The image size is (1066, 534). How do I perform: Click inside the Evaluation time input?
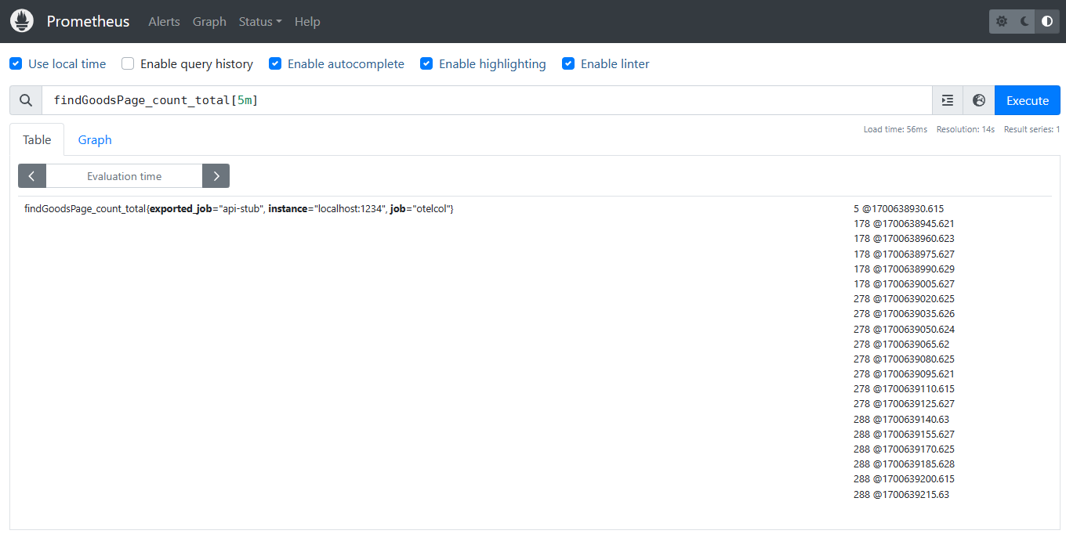tap(124, 175)
